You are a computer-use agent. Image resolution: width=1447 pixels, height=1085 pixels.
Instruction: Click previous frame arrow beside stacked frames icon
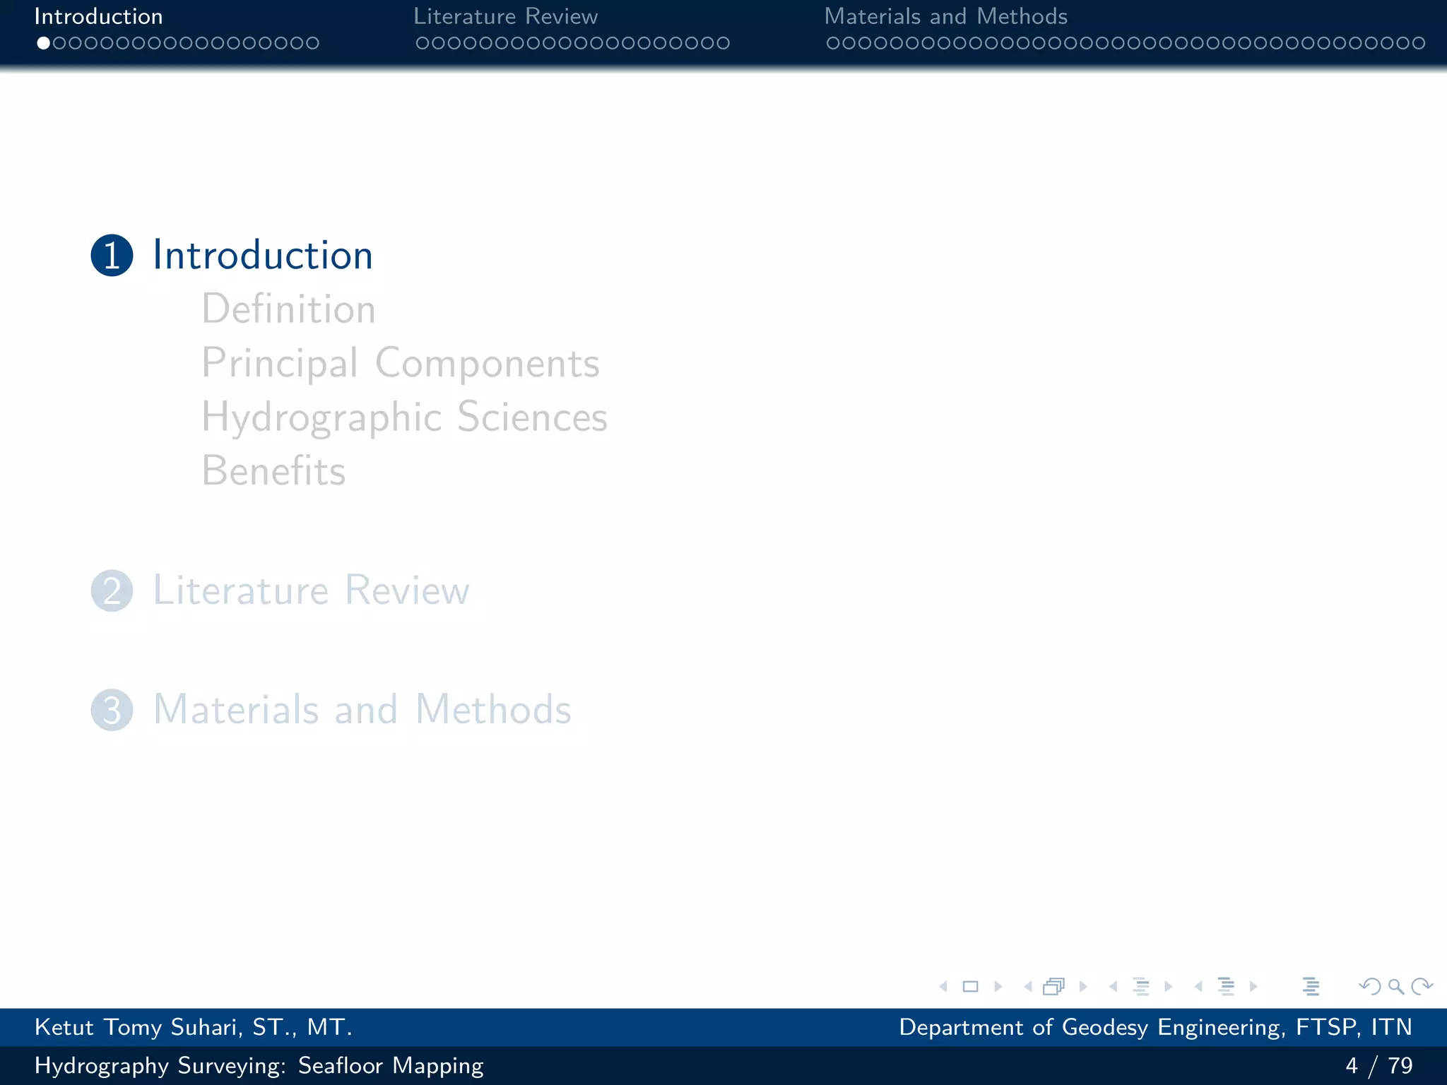click(1028, 986)
